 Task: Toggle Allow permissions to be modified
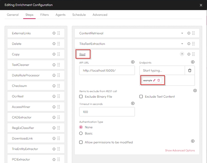coord(81,143)
